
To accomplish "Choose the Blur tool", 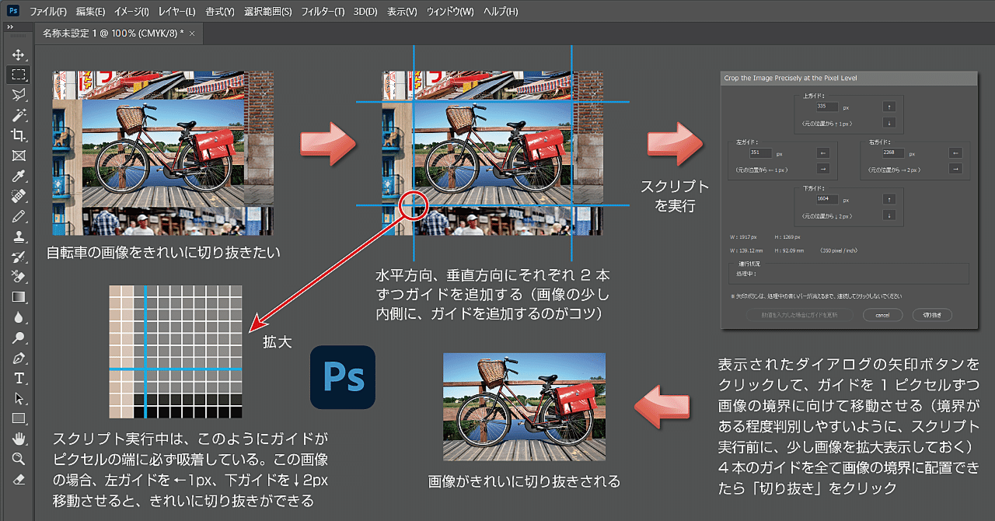I will [19, 316].
